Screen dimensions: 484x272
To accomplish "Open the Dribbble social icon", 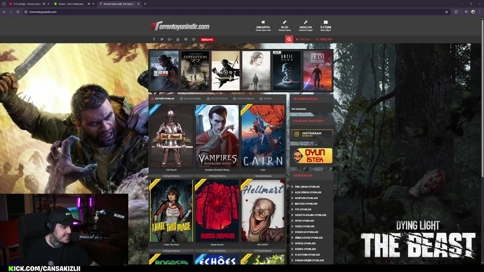I will point(194,39).
